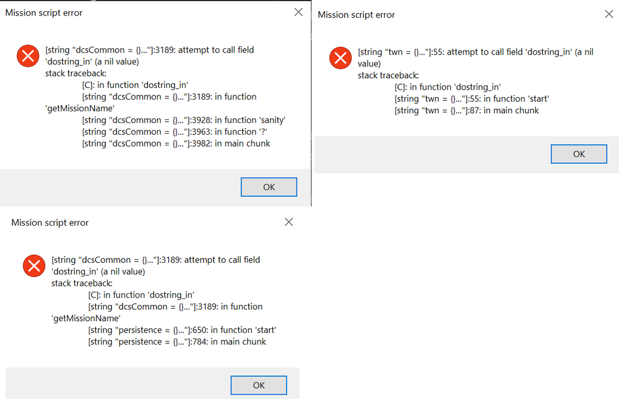
Task: Close the persistence script error dialog
Action: (x=288, y=222)
